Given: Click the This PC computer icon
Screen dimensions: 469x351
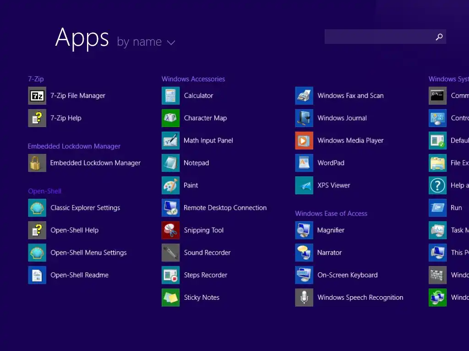Looking at the screenshot, I should 437,252.
